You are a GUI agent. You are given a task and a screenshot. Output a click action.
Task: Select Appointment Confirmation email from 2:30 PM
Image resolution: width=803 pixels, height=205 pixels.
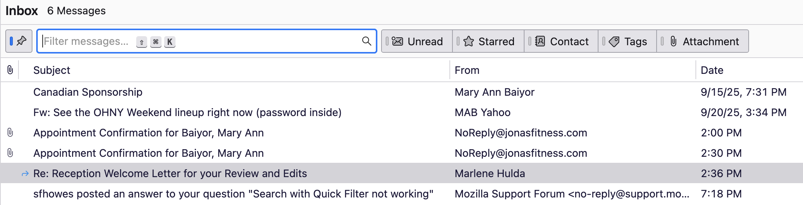(148, 153)
